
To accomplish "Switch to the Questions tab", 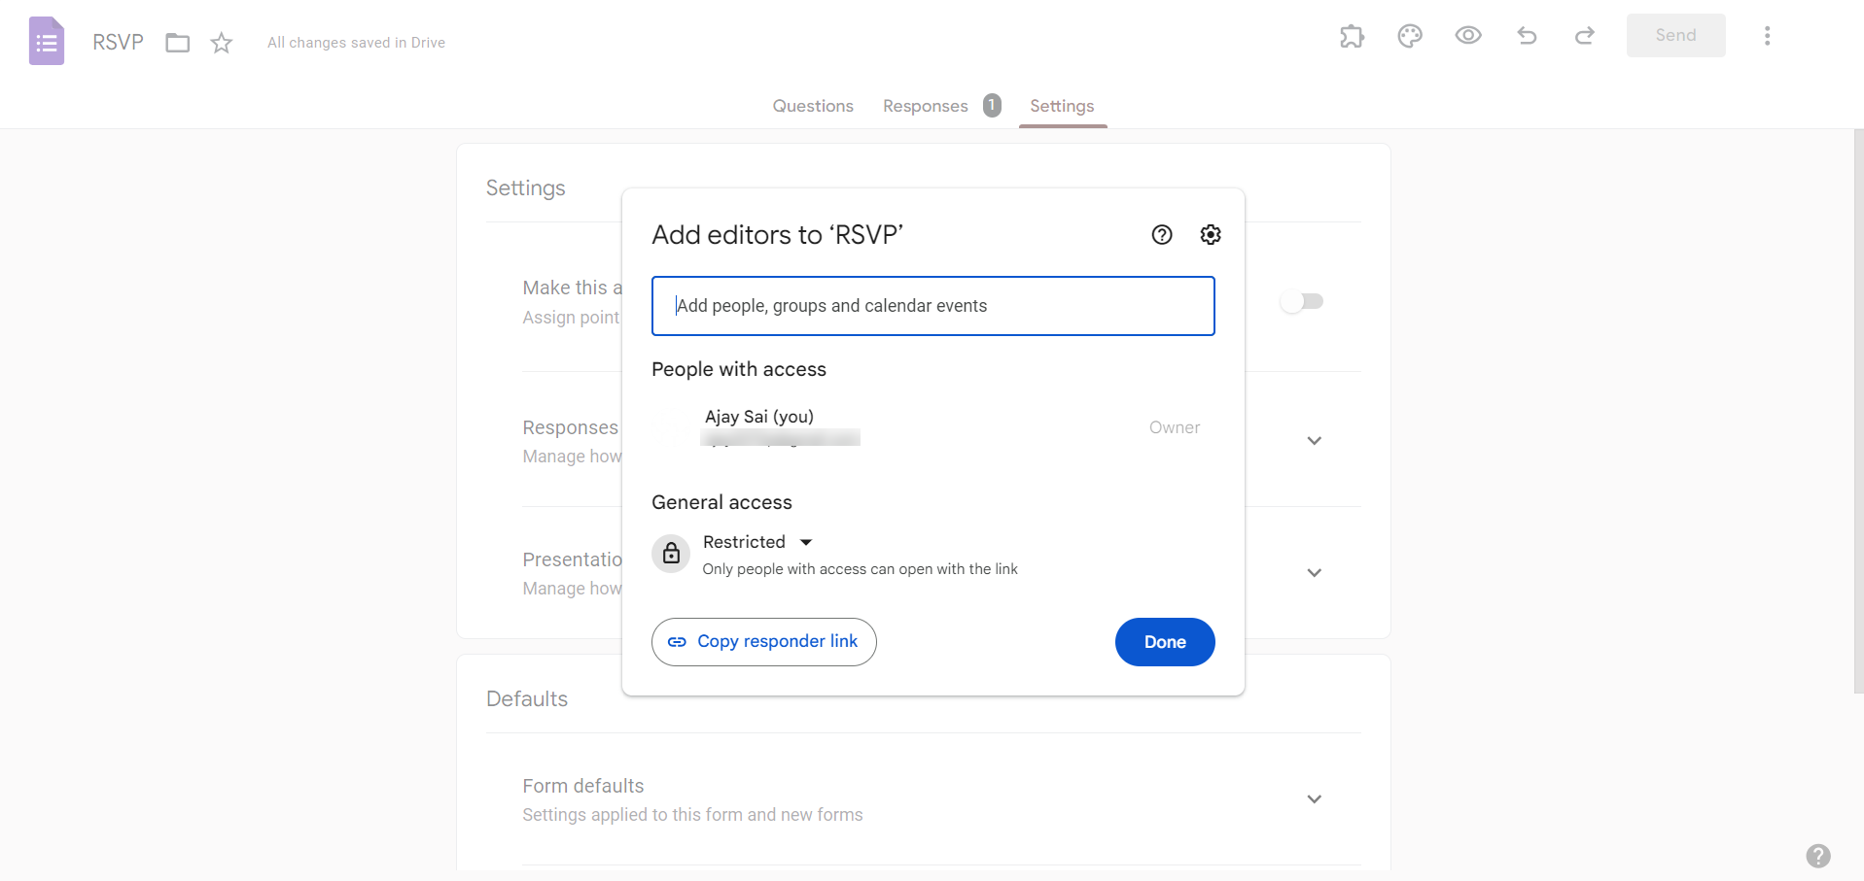I will (x=813, y=106).
